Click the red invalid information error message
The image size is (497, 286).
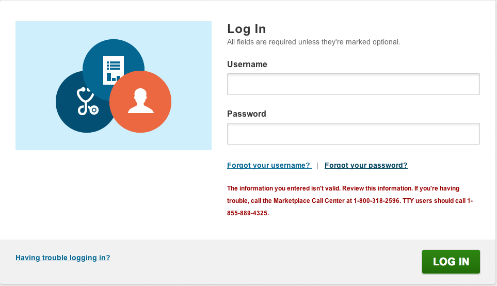[x=350, y=201]
